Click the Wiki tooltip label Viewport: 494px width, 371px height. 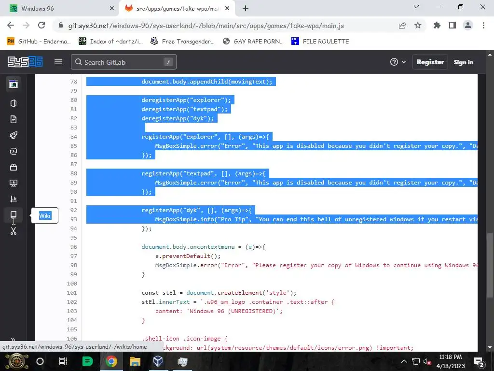[45, 215]
